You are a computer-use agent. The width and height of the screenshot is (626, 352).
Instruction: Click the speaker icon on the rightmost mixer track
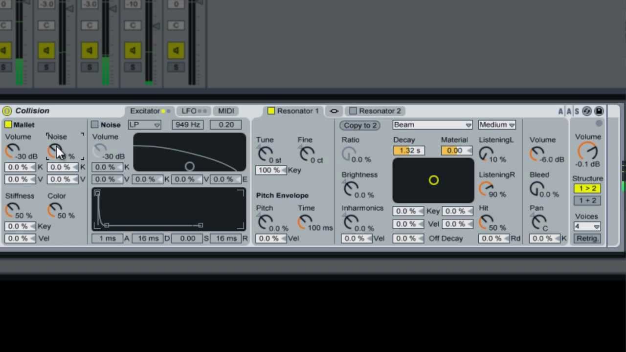click(176, 50)
